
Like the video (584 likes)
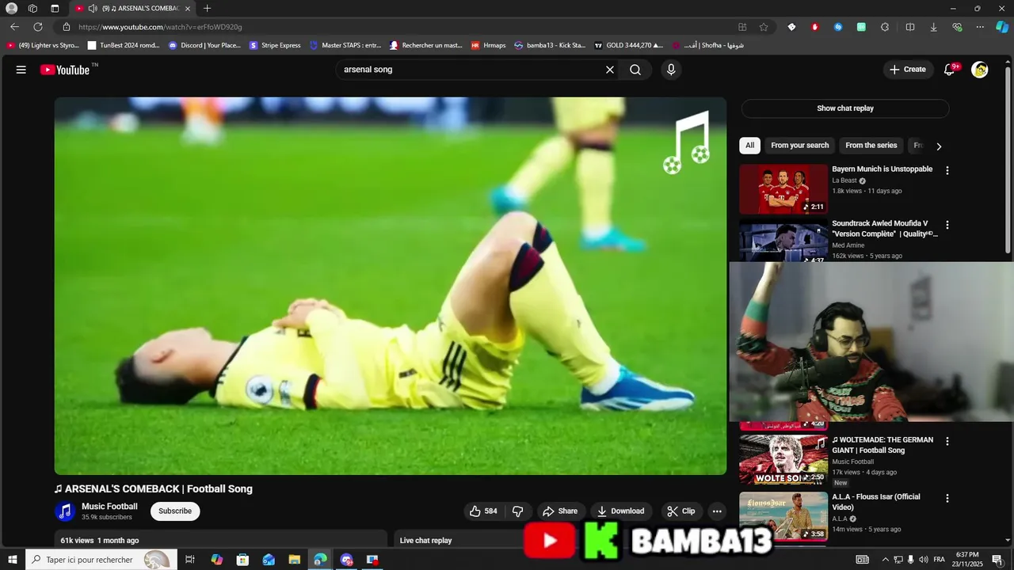tap(484, 511)
